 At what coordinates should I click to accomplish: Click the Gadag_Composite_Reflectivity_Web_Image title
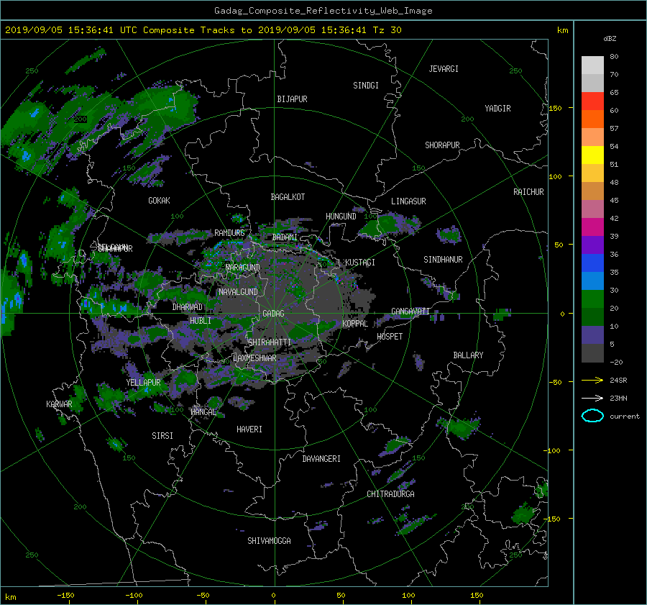[323, 11]
